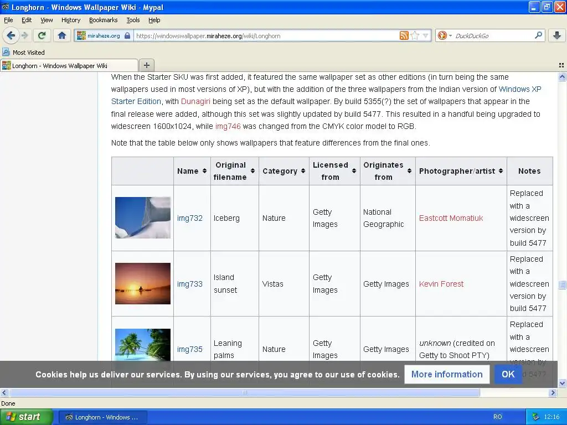Click the Longhorn tab favicon
Image resolution: width=567 pixels, height=425 pixels.
(x=6, y=65)
